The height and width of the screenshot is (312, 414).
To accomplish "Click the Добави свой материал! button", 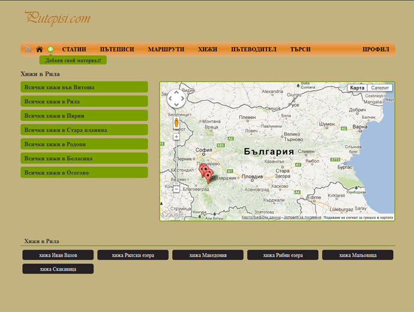I will [73, 60].
